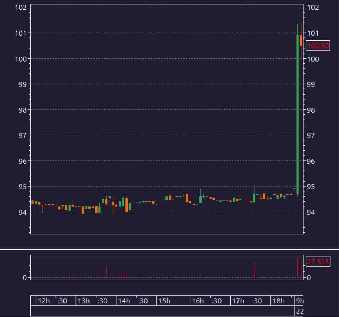Click 99 on the left price axis
339x317 pixels.
tap(23, 84)
